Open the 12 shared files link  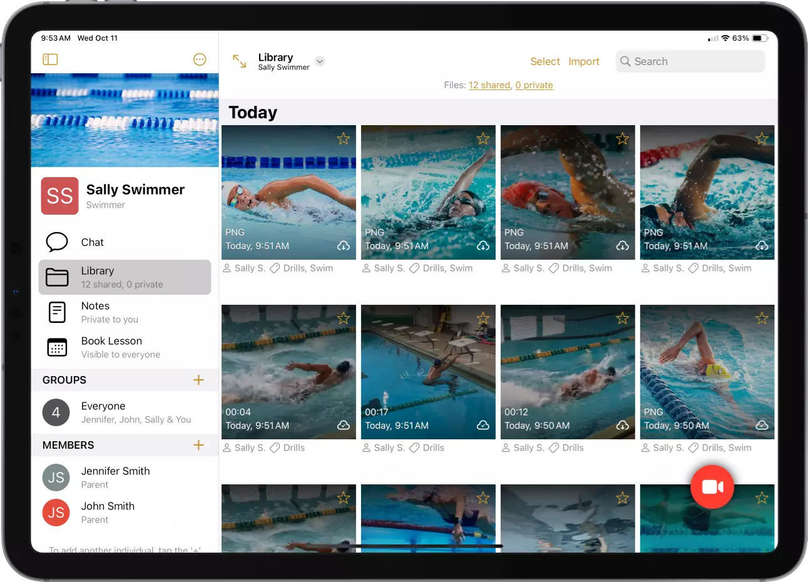489,85
